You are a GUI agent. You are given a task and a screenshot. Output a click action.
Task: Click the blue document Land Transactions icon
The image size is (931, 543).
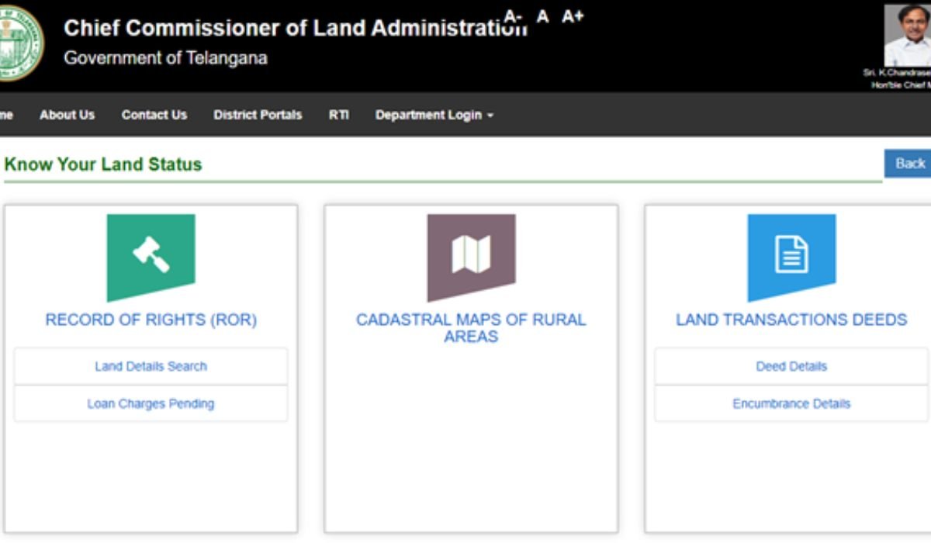coord(791,257)
